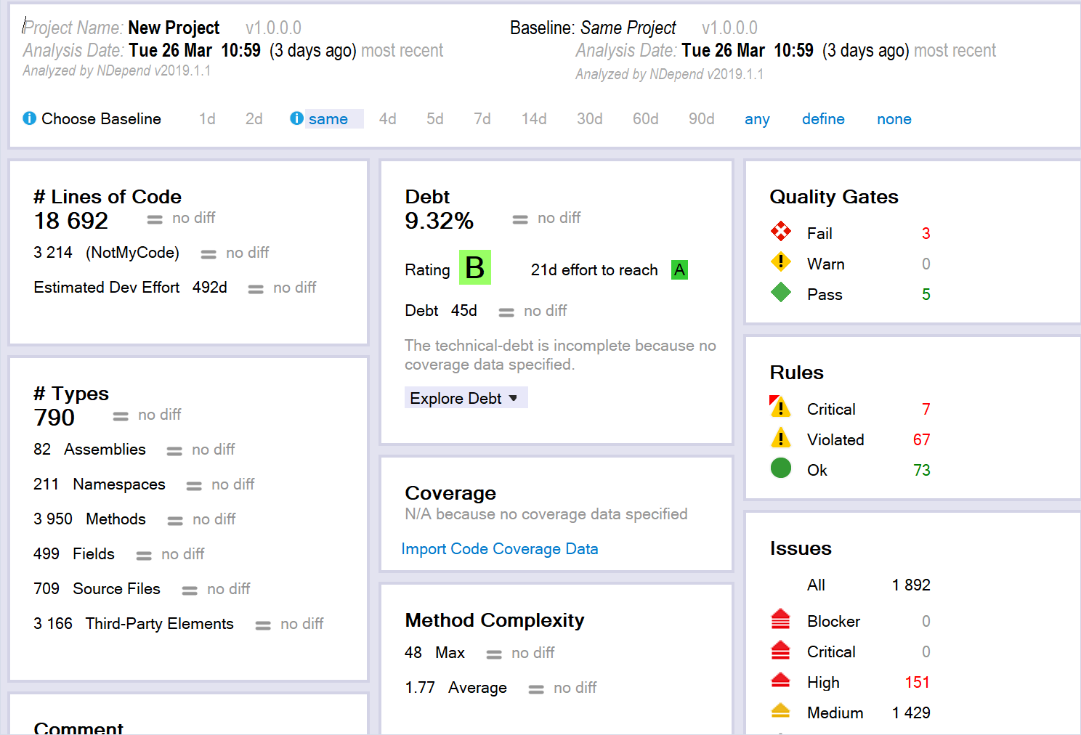Click the Quality Gates heading
Image resolution: width=1081 pixels, height=735 pixels.
point(834,197)
